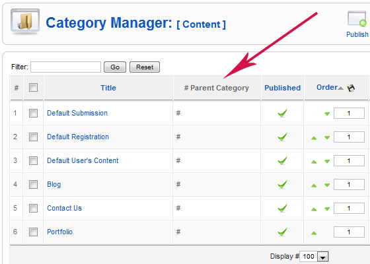Move Portfolio up with green arrow
The width and height of the screenshot is (370, 264).
pos(314,233)
